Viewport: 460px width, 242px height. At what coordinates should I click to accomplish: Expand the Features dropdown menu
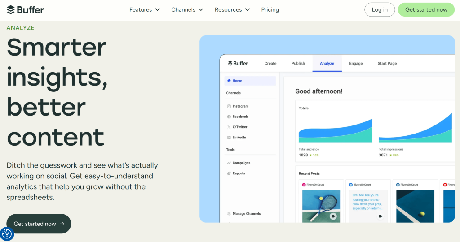pos(145,10)
